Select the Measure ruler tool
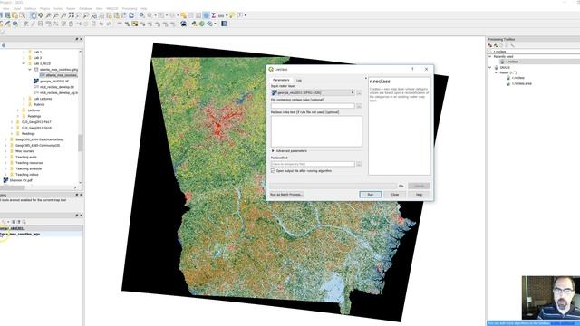 [x=221, y=15]
